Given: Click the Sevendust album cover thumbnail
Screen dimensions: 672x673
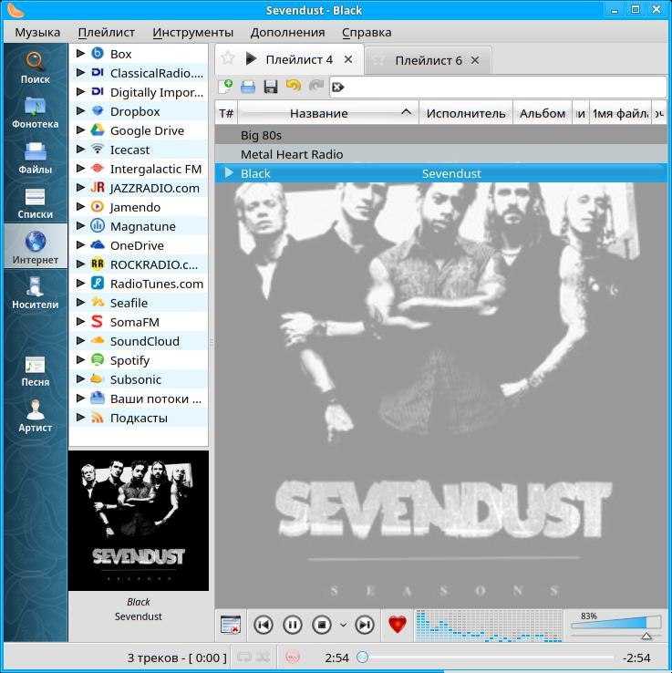Looking at the screenshot, I should (139, 521).
